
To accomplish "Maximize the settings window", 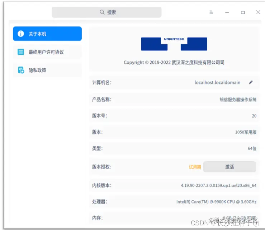I will coord(243,13).
